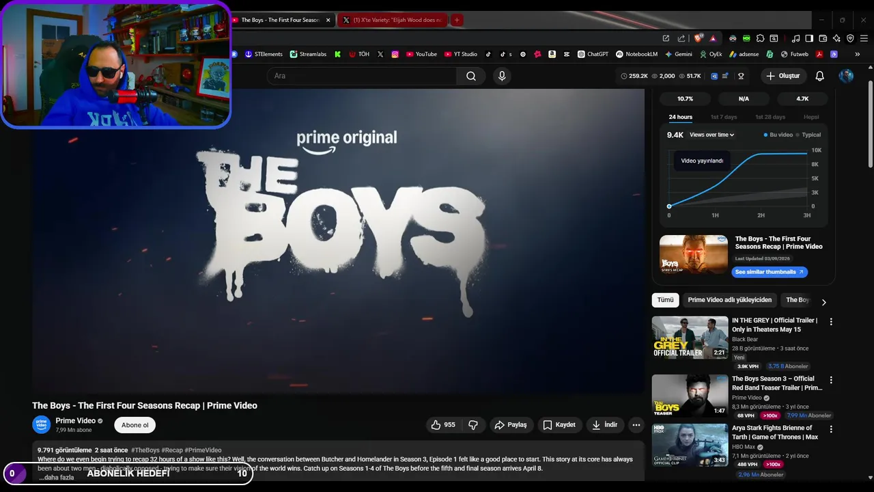The image size is (874, 492).
Task: Open a new browser tab
Action: point(457,20)
